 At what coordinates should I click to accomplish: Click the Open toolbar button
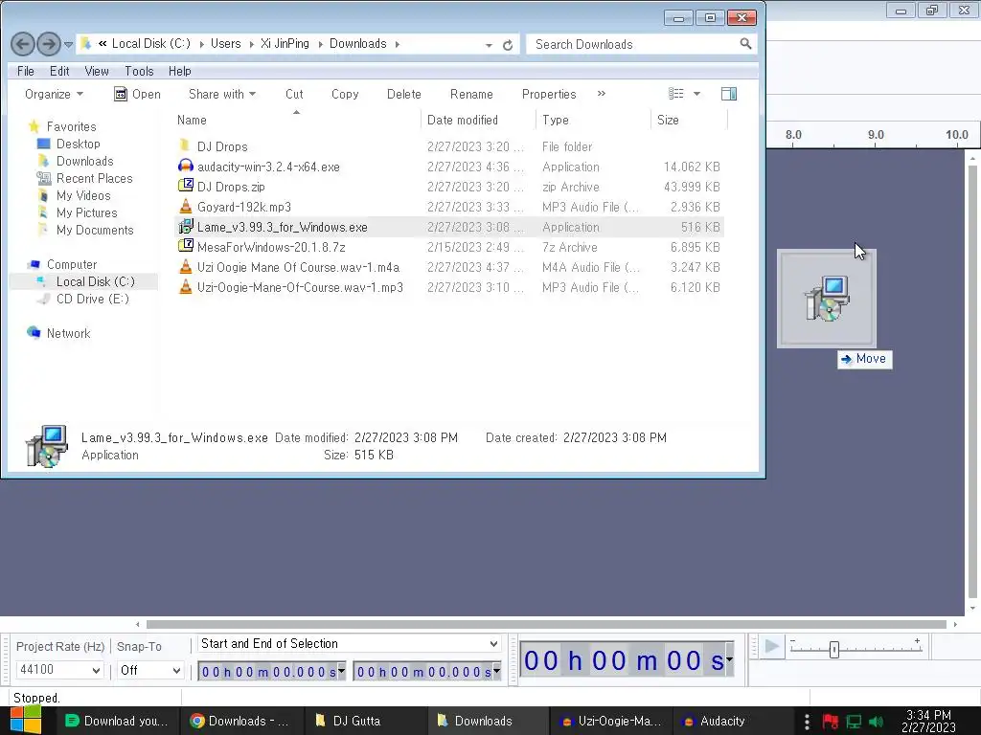coord(138,94)
